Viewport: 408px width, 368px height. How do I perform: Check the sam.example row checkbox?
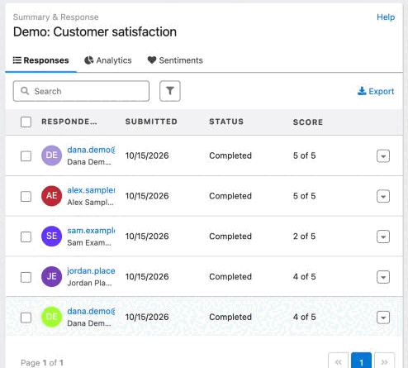(x=26, y=237)
